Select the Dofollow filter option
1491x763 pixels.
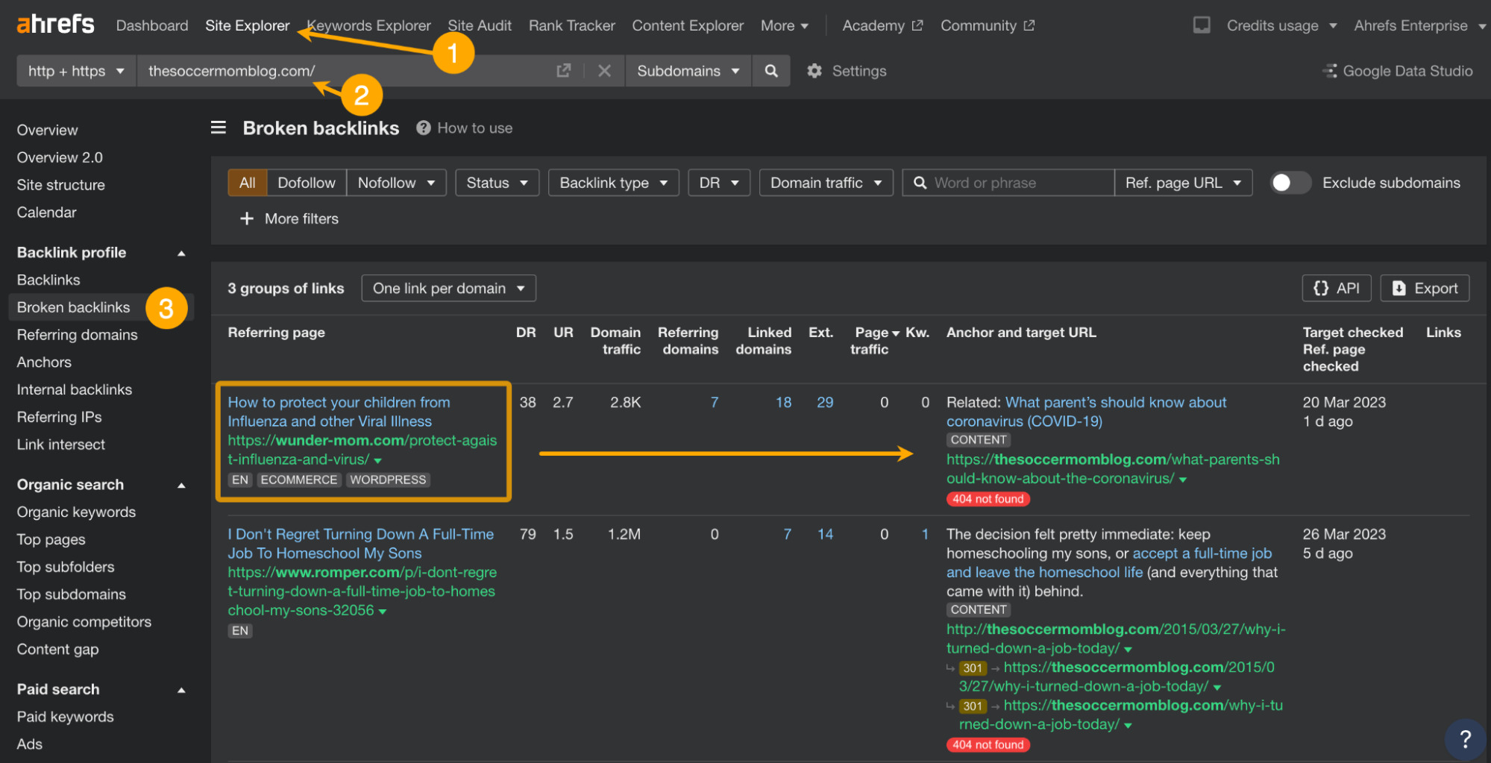[306, 183]
